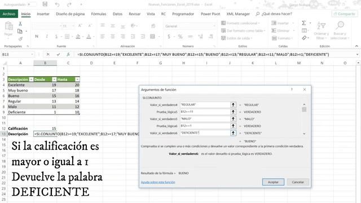361x203 pixels.
Task: Open the Descripción column filter dropdown
Action: tap(31, 80)
